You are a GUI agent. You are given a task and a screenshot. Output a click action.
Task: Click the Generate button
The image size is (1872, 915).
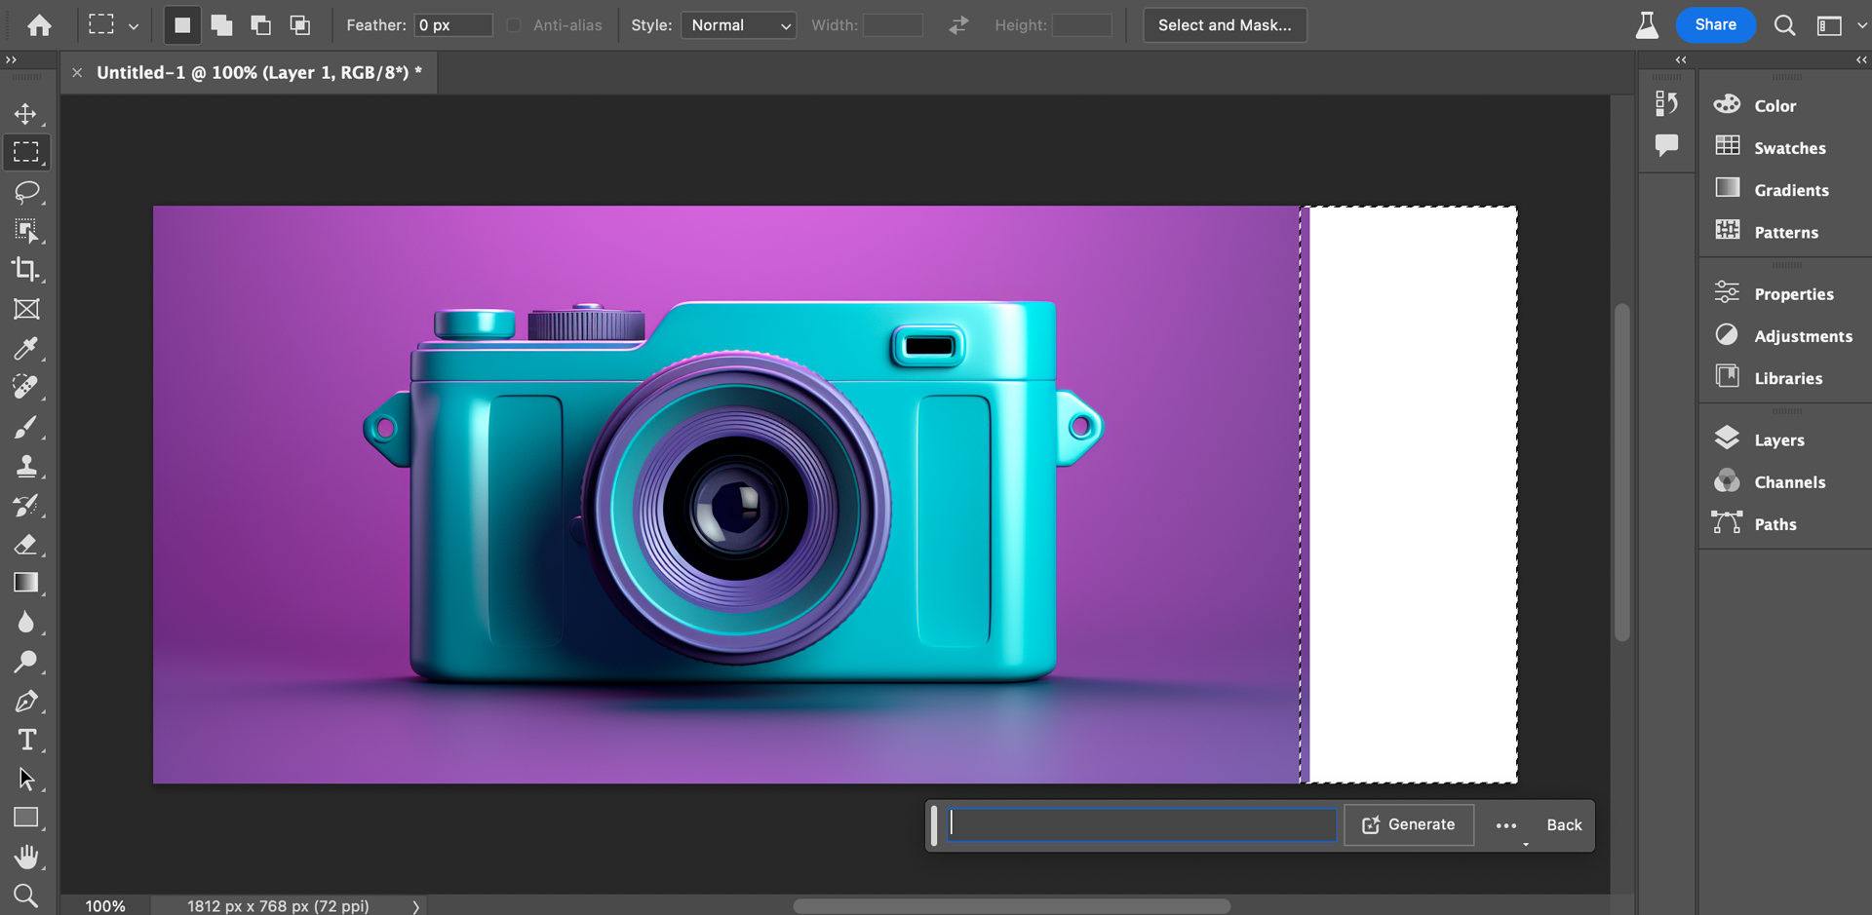click(x=1409, y=825)
